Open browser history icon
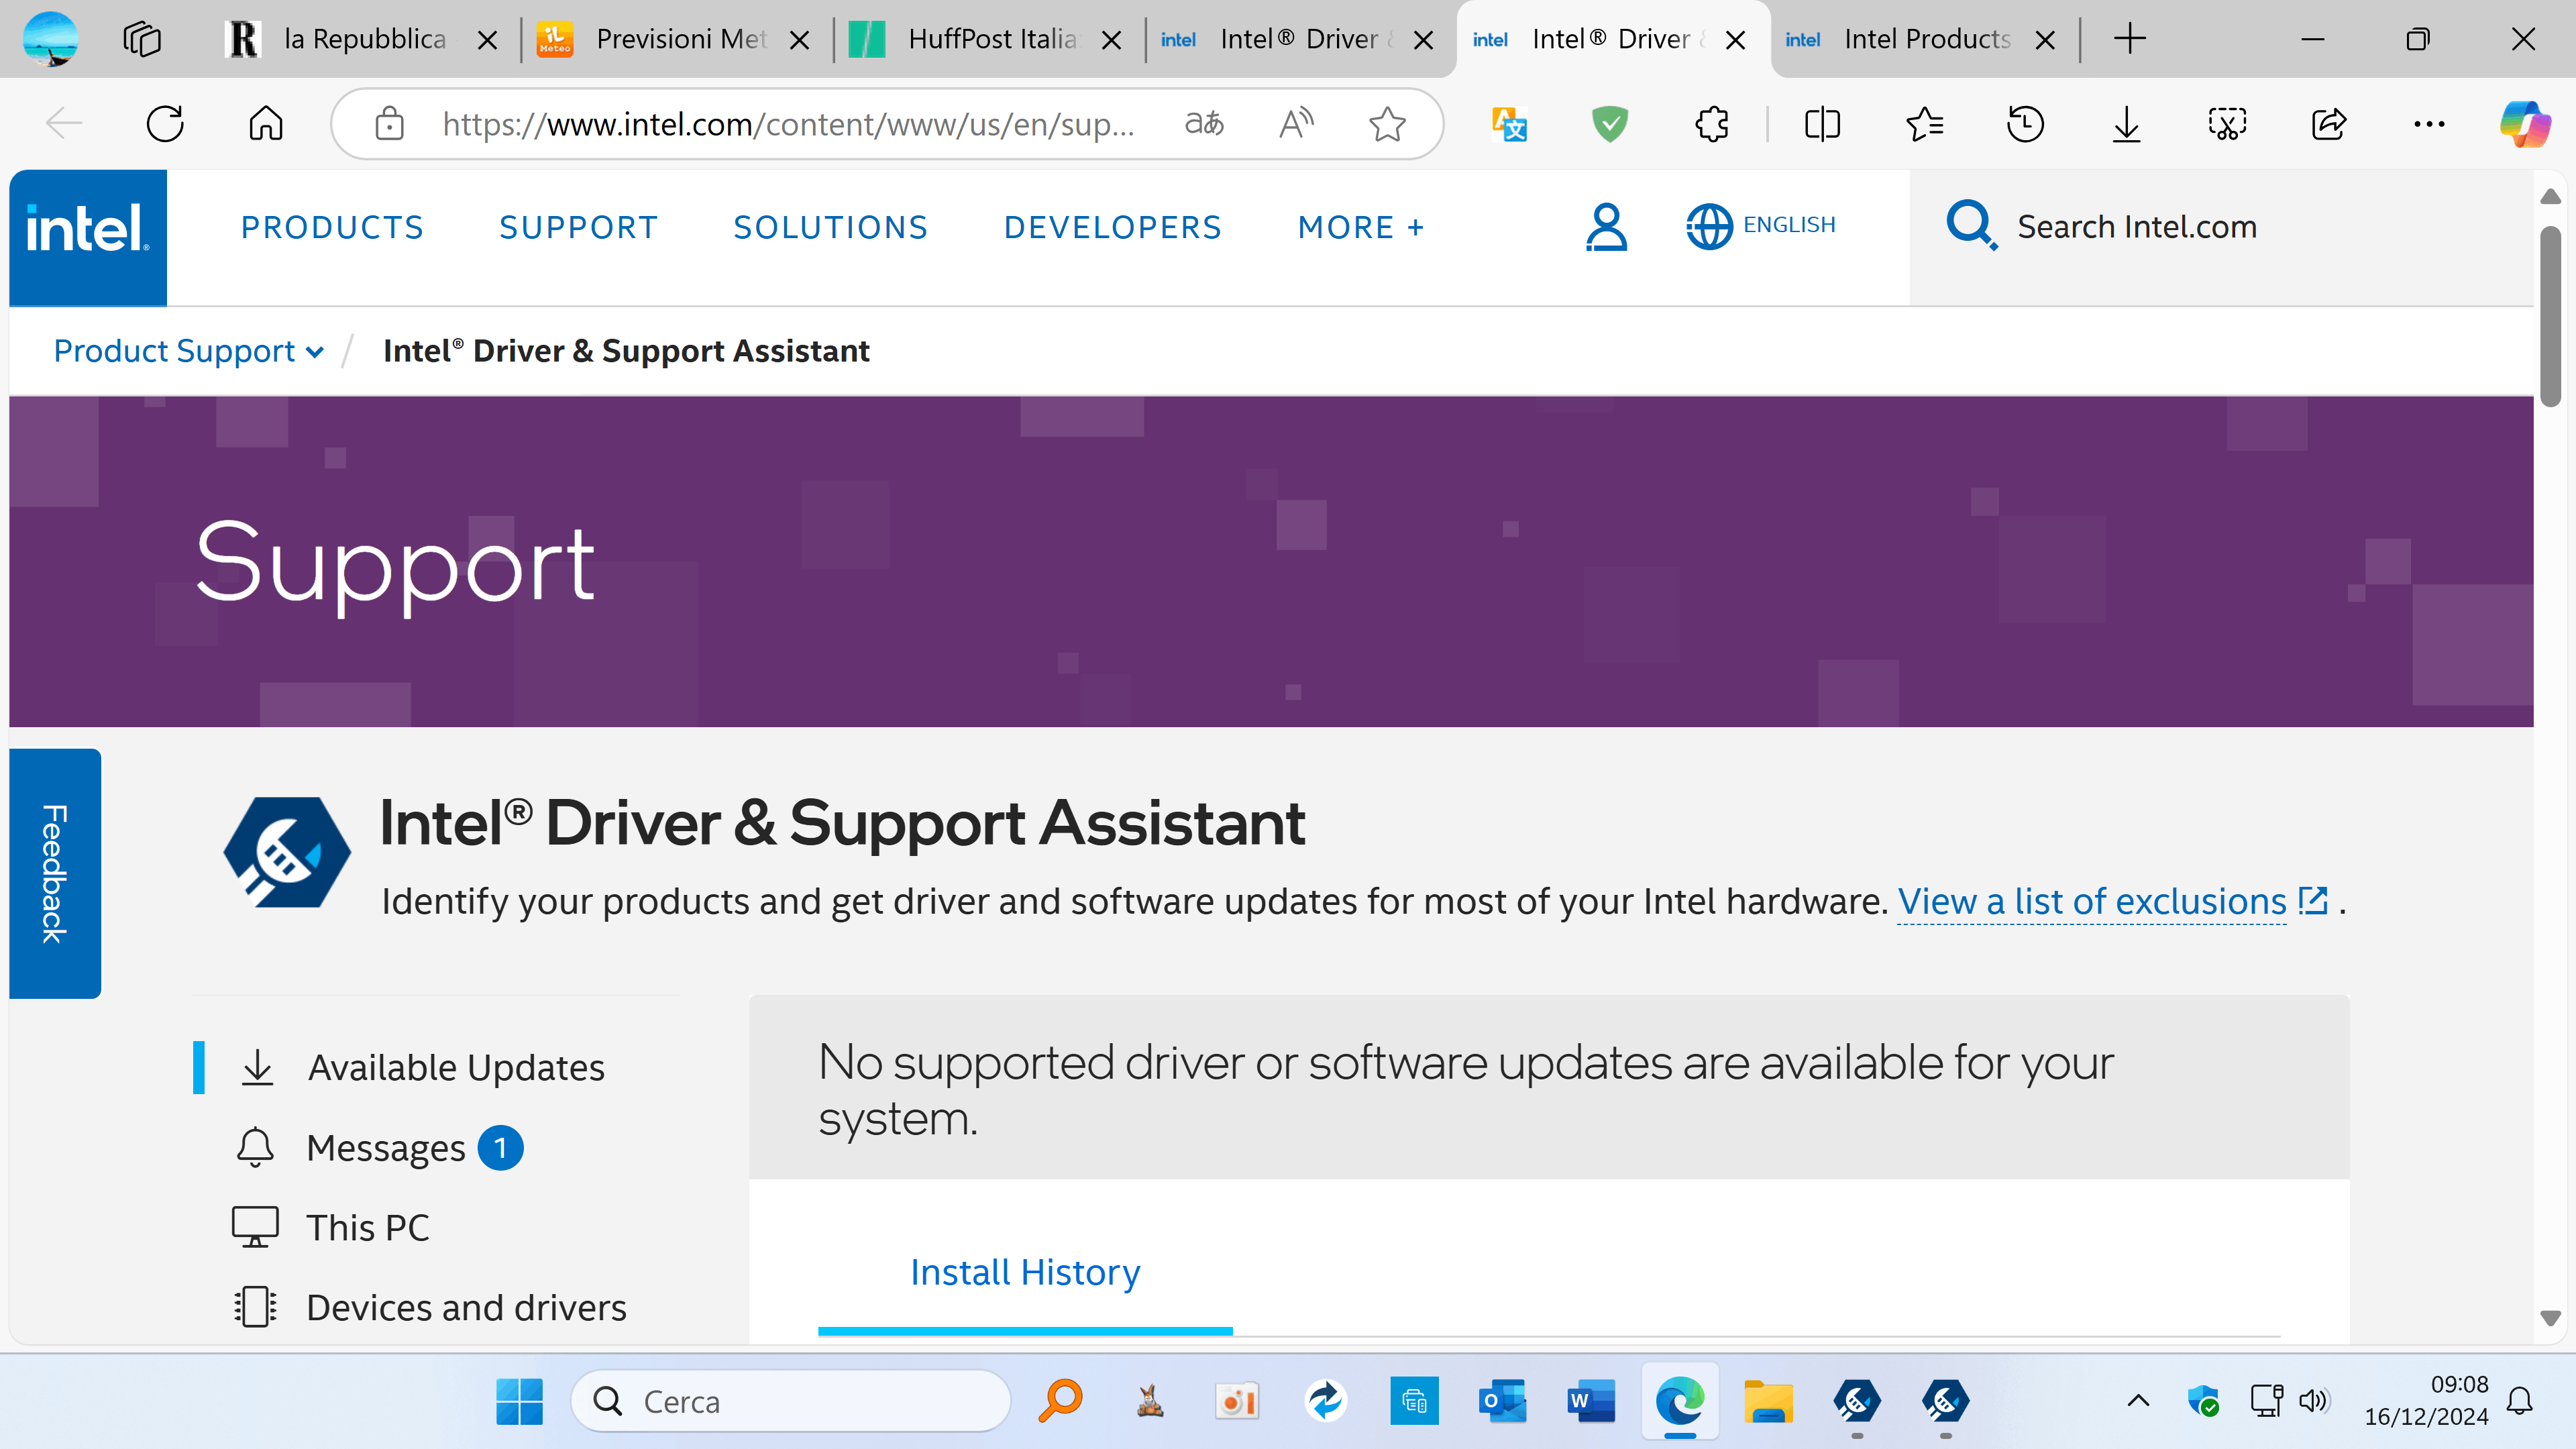The width and height of the screenshot is (2576, 1449). tap(2025, 124)
